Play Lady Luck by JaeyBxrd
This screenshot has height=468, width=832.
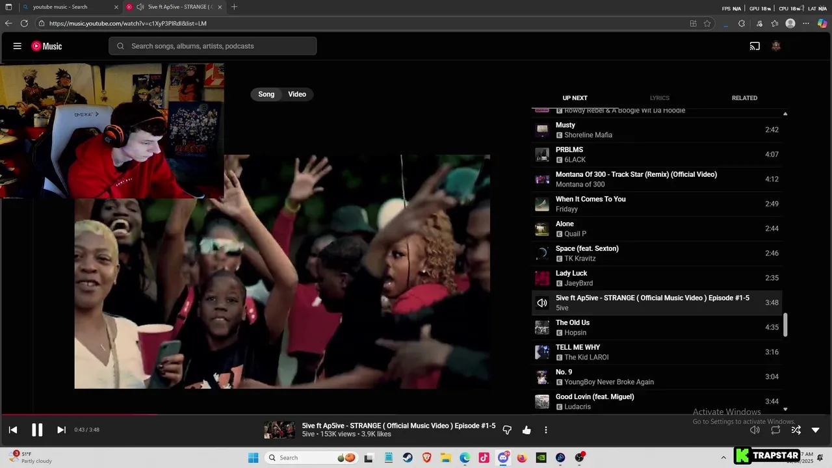pos(656,278)
